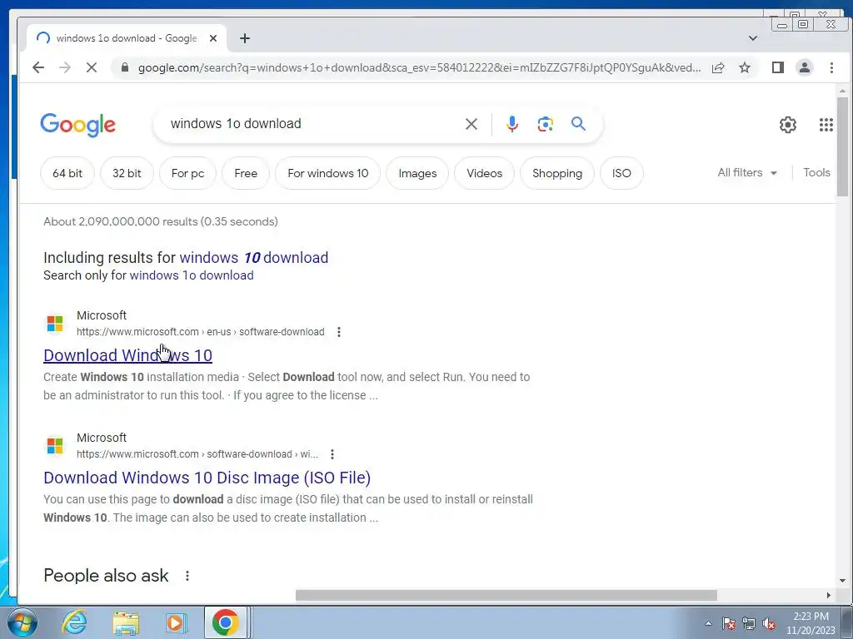
Task: Click the scroll down arrow
Action: coord(842,581)
